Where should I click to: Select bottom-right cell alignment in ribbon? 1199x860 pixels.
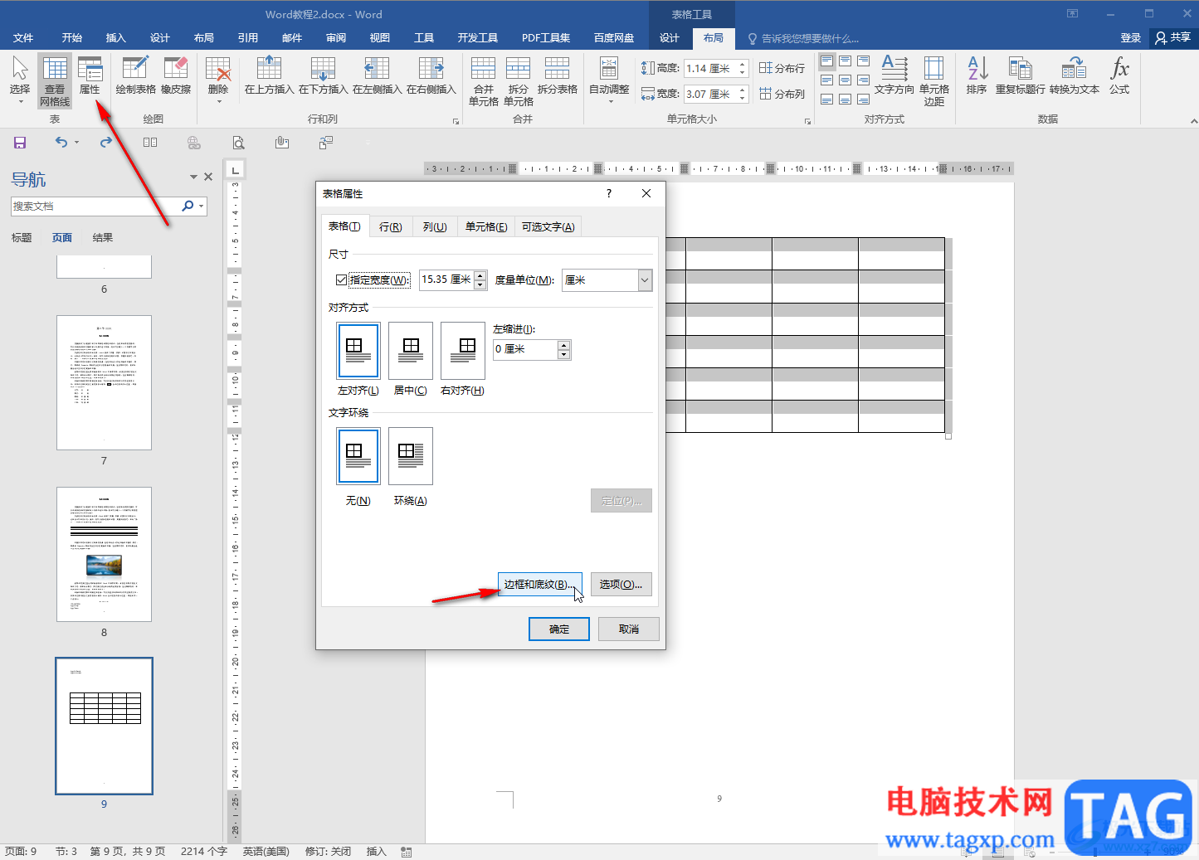click(863, 100)
